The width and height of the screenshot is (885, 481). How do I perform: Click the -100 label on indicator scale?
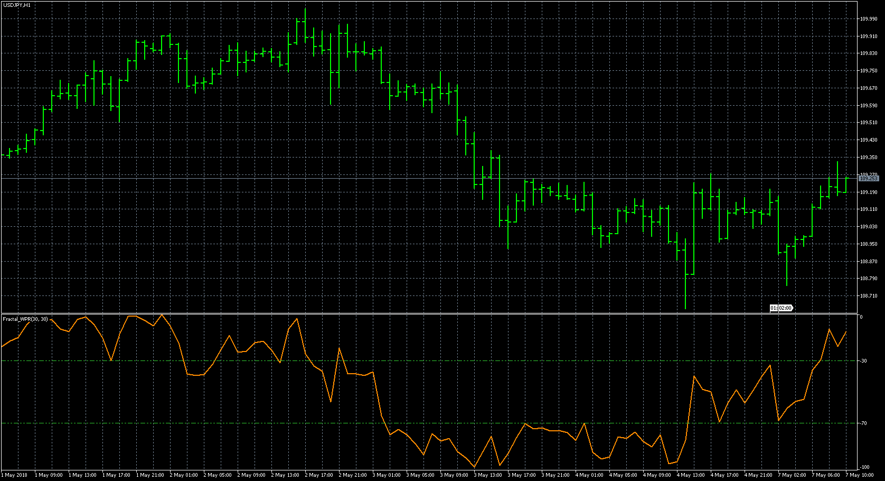(x=864, y=467)
